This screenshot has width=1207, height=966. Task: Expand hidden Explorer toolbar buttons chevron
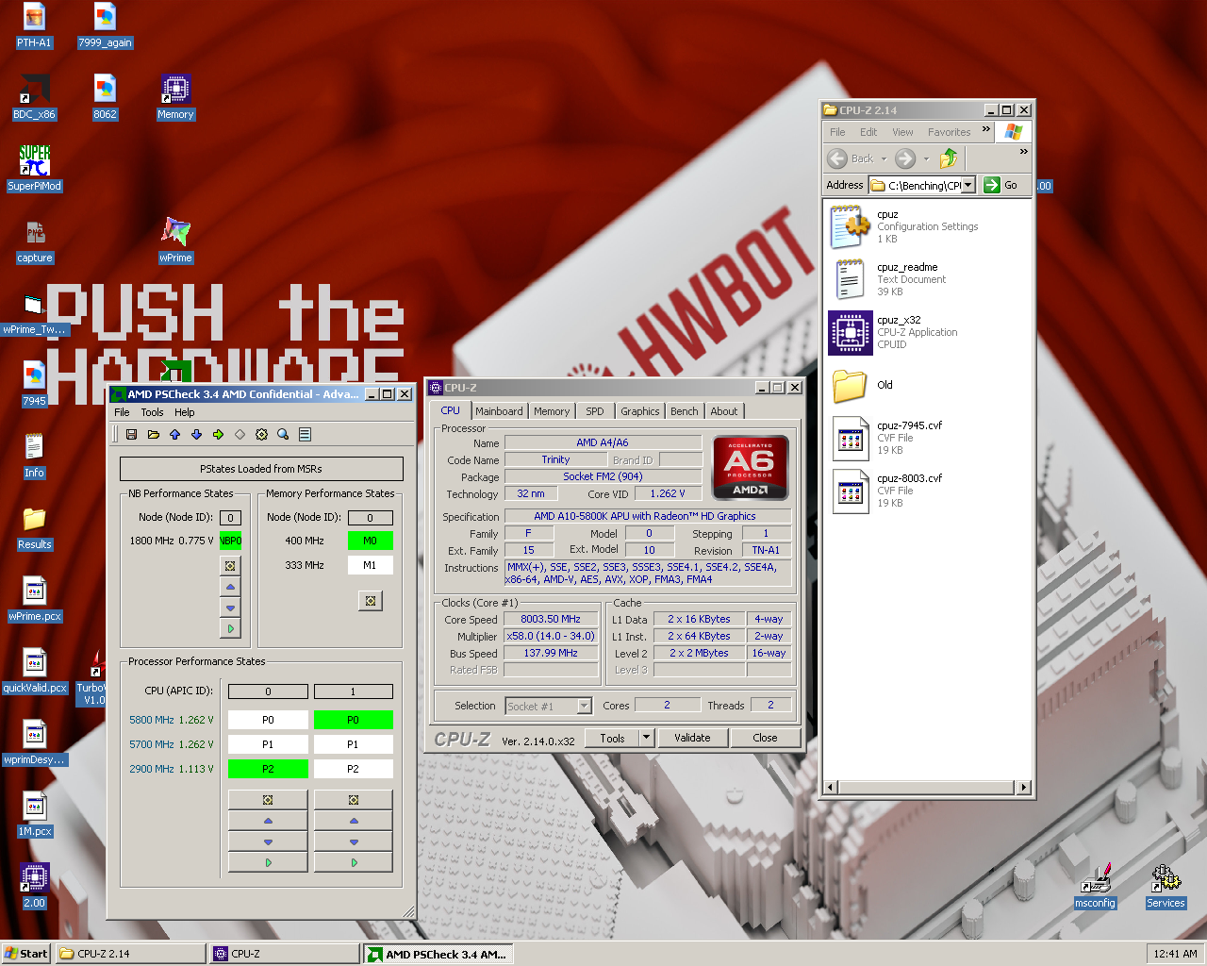pos(1024,152)
